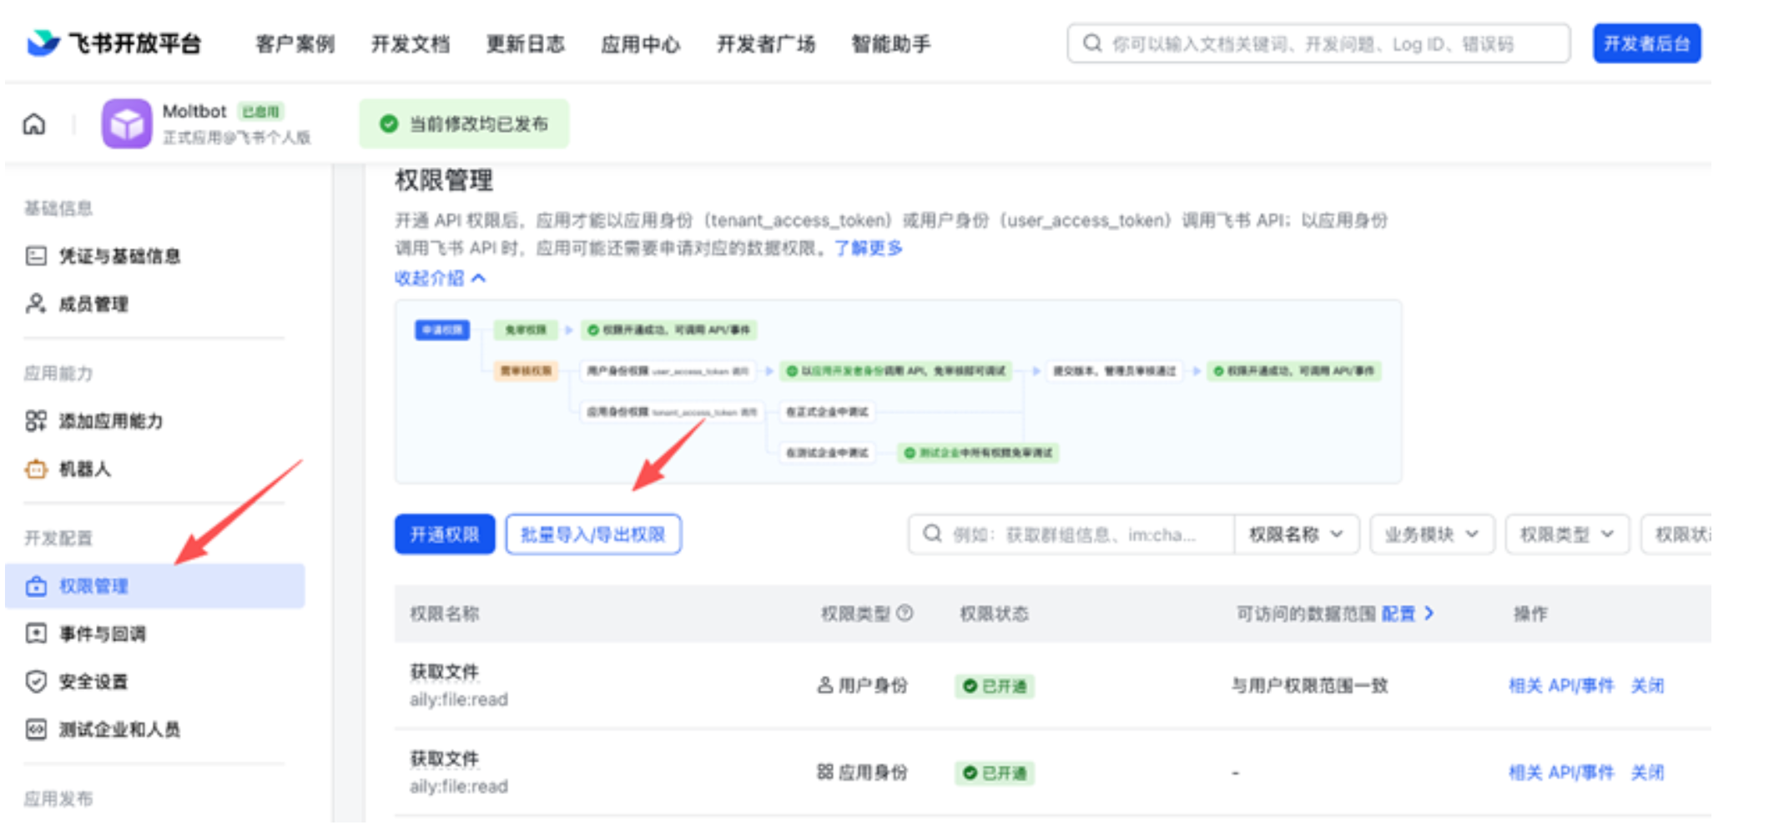Image resolution: width=1789 pixels, height=840 pixels.
Task: Click the 权限类型 help question icon
Action: pos(905,613)
